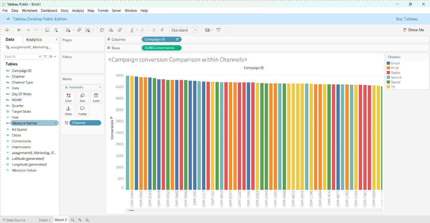Image resolution: width=430 pixels, height=223 pixels.
Task: Click the Label button on the Marks card
Action: click(x=96, y=97)
